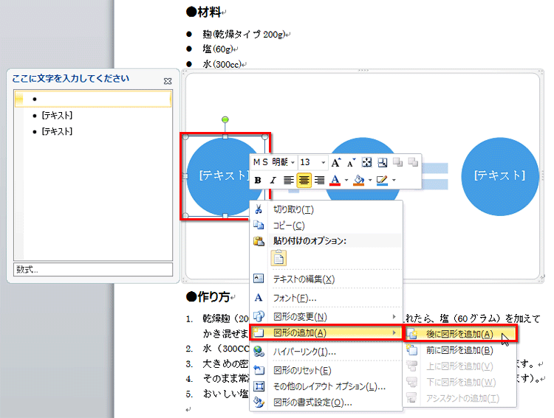Click the copy pages icon
This screenshot has width=554, height=418.
click(259, 225)
